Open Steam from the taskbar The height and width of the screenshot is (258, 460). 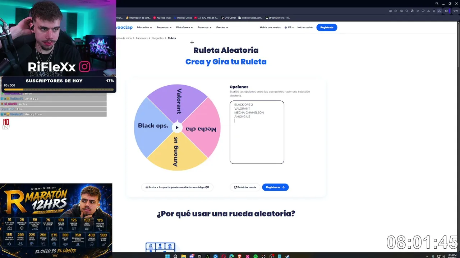pyautogui.click(x=287, y=256)
